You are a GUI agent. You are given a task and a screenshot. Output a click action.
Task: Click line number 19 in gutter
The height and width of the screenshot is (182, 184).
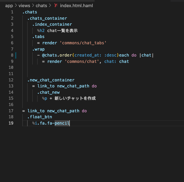(x=11, y=123)
